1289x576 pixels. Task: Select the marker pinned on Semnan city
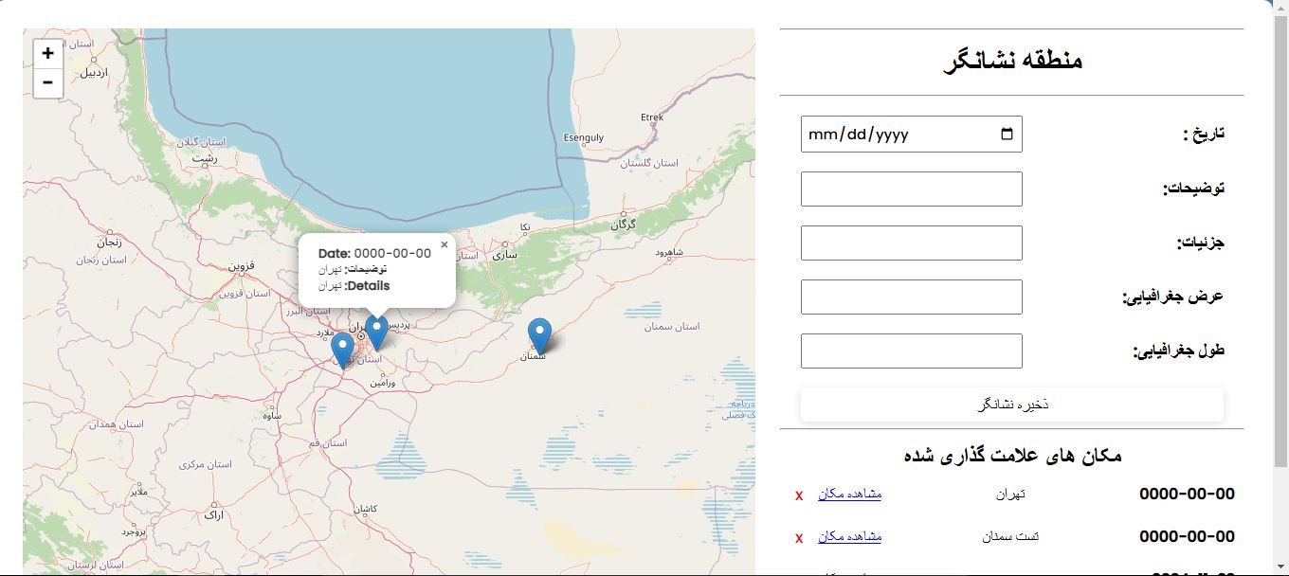pos(539,334)
